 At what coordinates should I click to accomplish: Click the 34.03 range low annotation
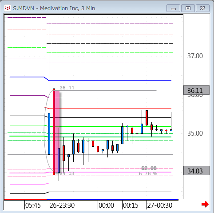pyautogui.click(x=67, y=173)
